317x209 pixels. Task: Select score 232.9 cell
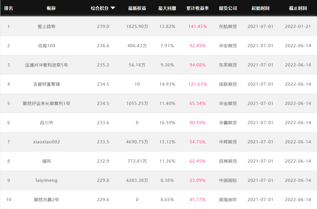click(x=103, y=161)
